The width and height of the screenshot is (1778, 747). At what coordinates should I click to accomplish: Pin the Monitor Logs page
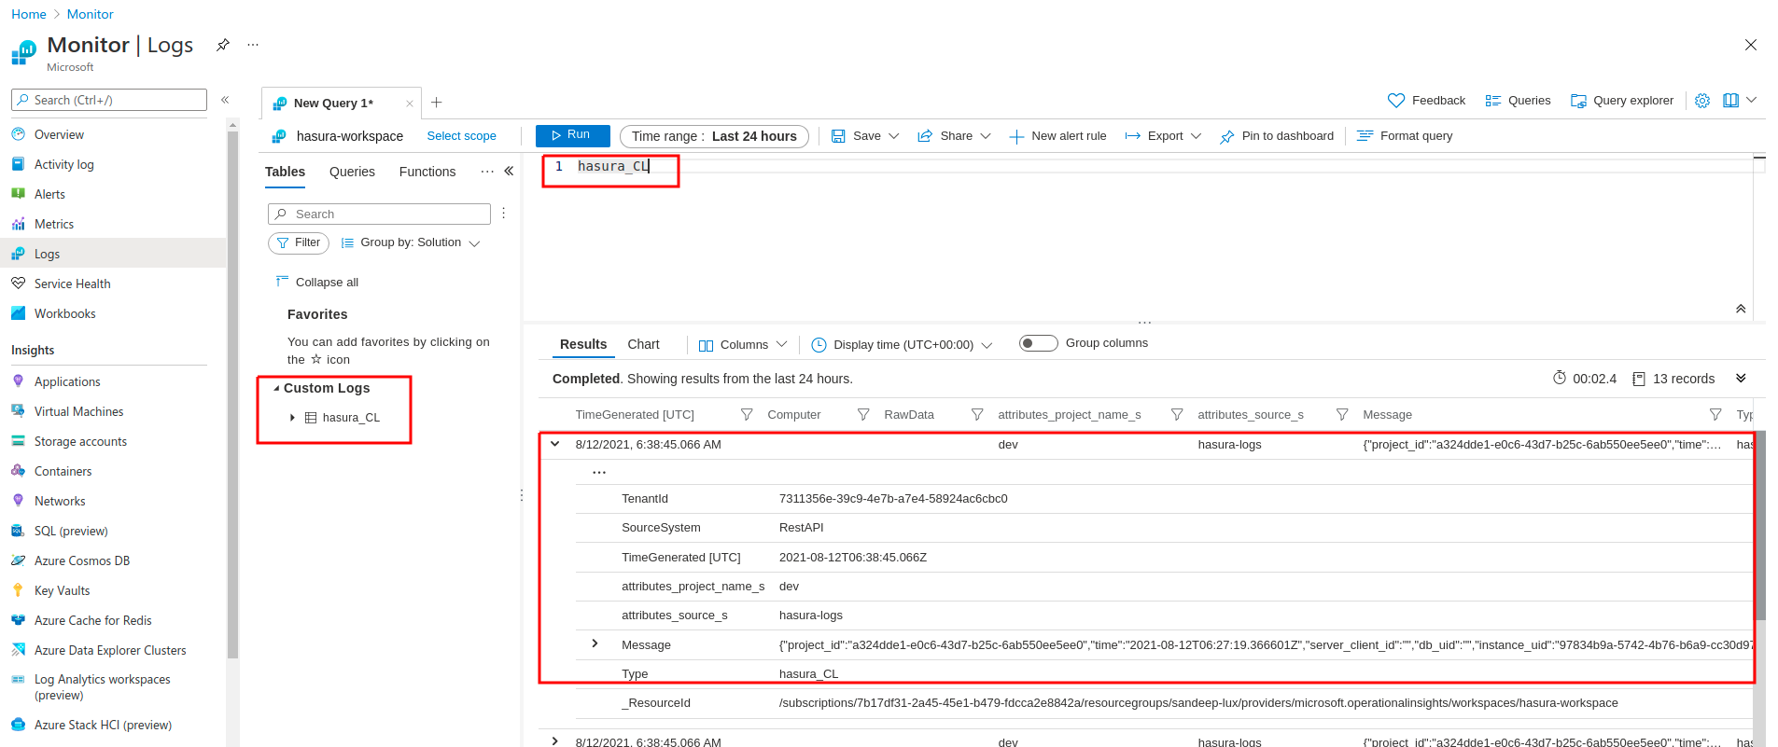tap(223, 45)
